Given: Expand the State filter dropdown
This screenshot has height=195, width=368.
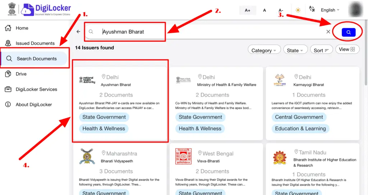Looking at the screenshot, I should (295, 50).
